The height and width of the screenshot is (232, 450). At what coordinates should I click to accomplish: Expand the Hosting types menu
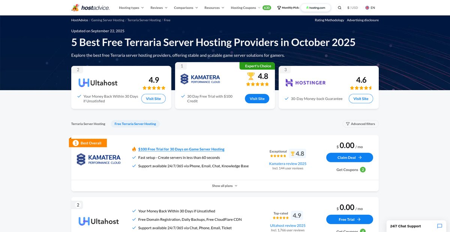pos(131,7)
